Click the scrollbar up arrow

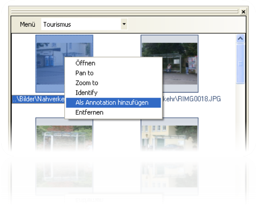tap(240, 39)
